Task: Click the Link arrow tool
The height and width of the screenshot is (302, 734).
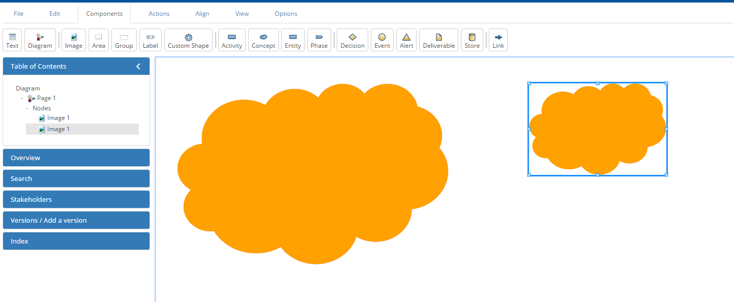Action: coord(498,40)
